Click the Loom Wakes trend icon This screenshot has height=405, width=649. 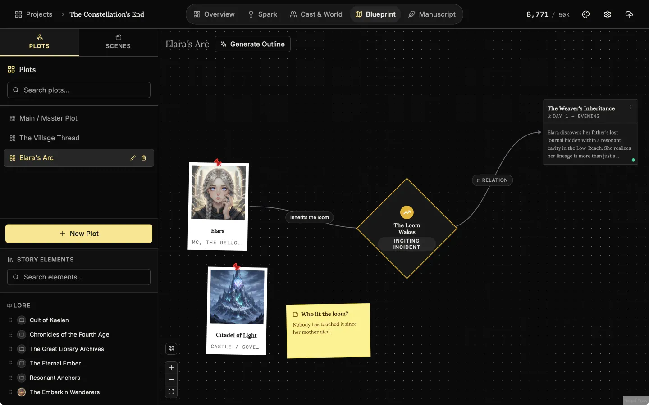tap(407, 212)
